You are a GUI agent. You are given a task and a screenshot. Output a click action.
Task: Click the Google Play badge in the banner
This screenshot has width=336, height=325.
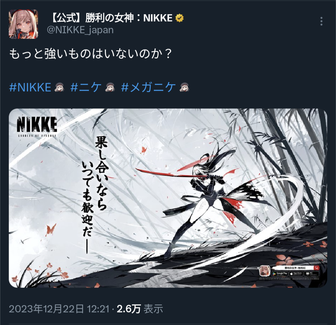click(280, 274)
